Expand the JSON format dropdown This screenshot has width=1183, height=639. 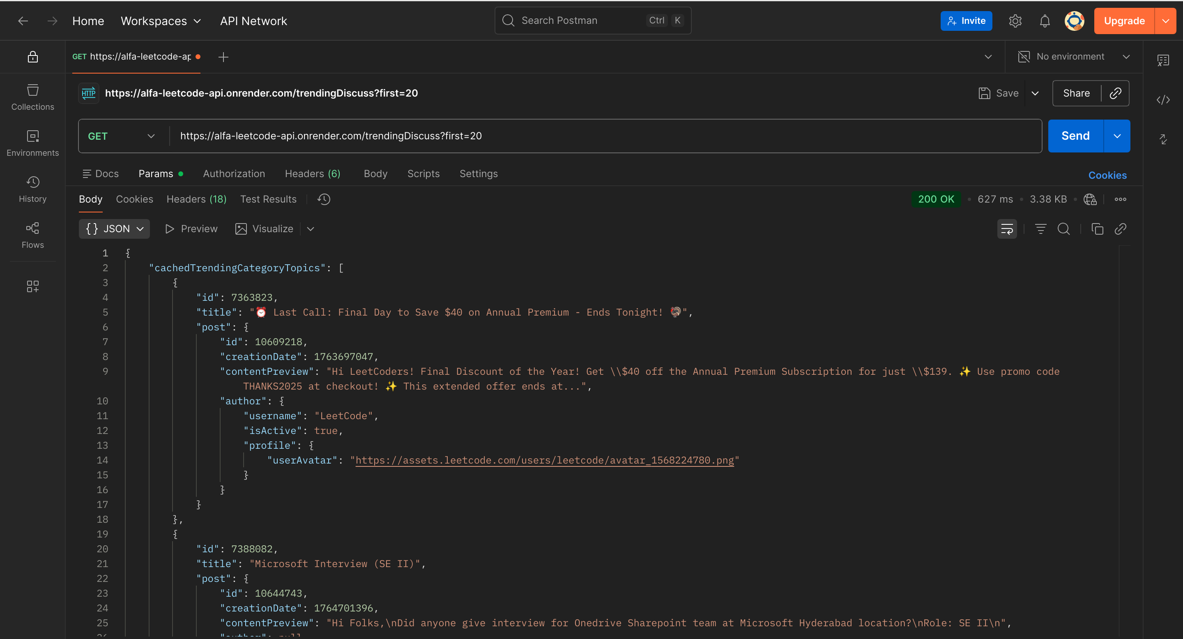pyautogui.click(x=114, y=229)
